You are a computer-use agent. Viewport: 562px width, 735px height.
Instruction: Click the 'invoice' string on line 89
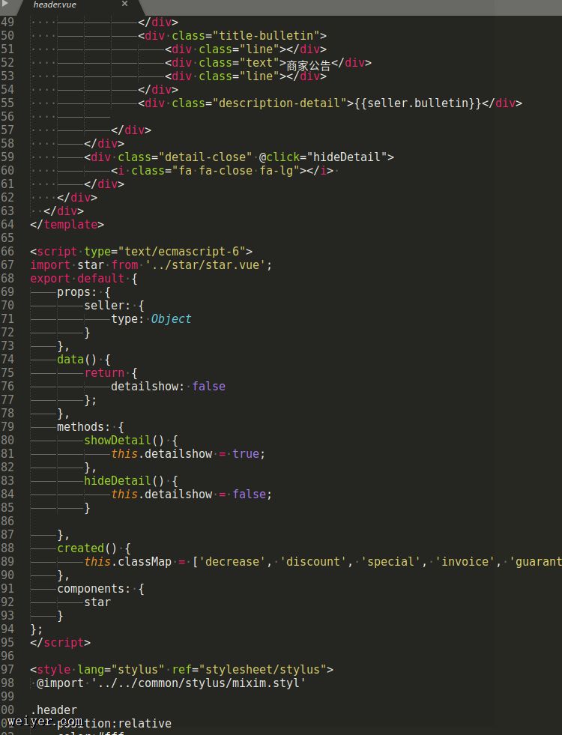[x=465, y=562]
